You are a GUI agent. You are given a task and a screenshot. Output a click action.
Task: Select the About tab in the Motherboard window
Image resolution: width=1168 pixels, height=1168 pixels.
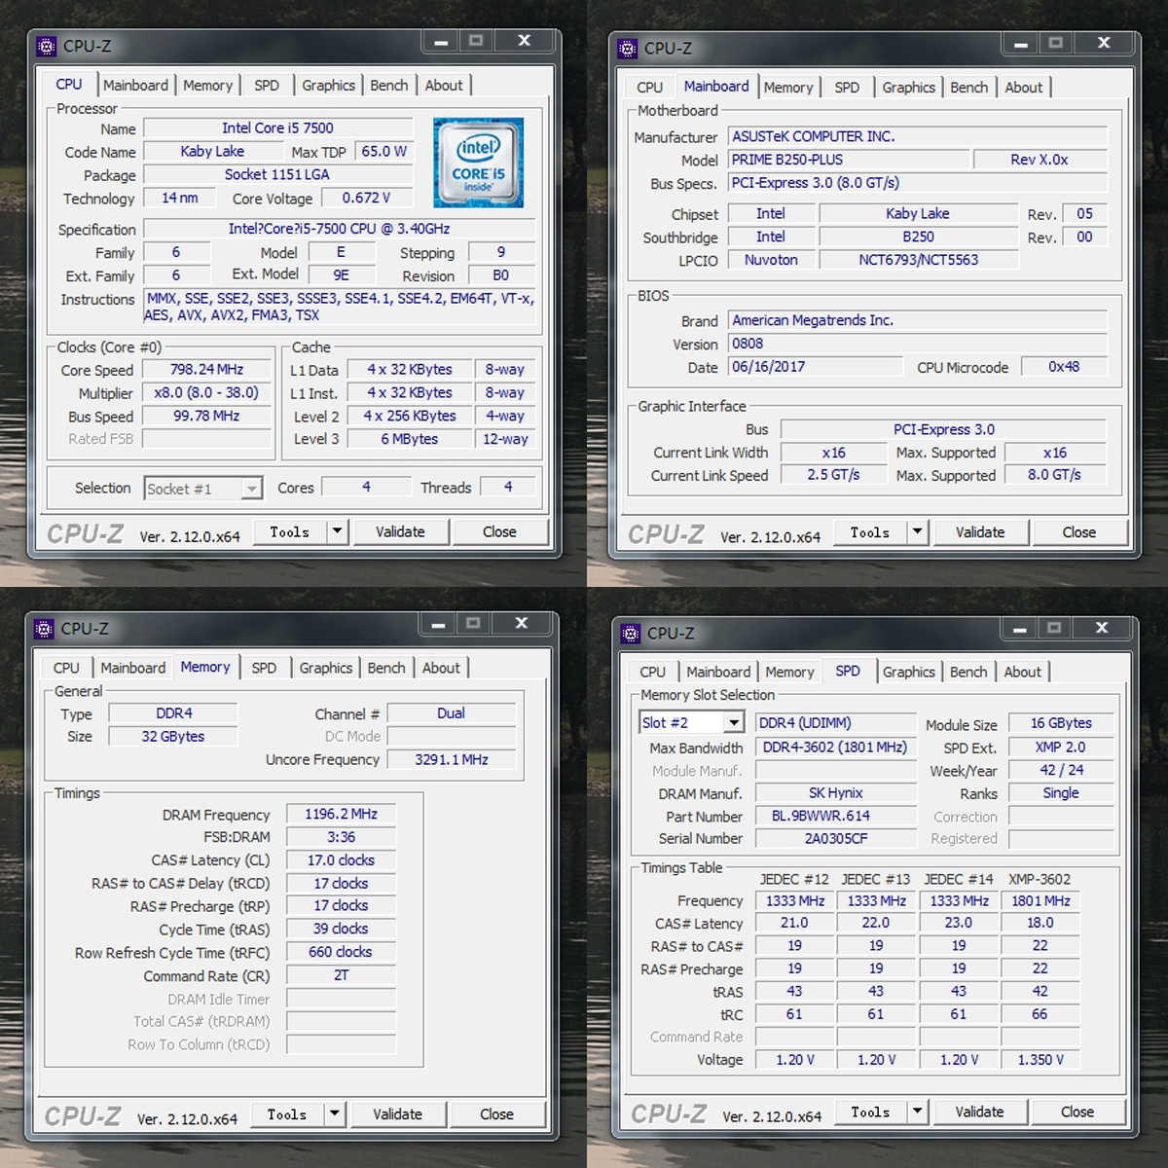pyautogui.click(x=1022, y=88)
